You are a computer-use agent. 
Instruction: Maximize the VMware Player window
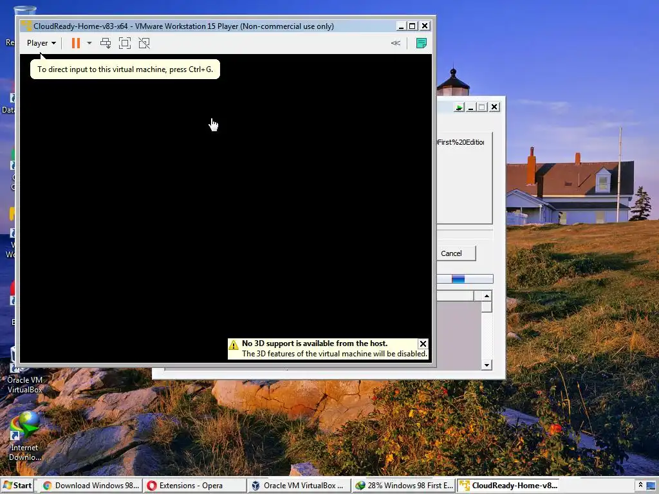coord(413,26)
